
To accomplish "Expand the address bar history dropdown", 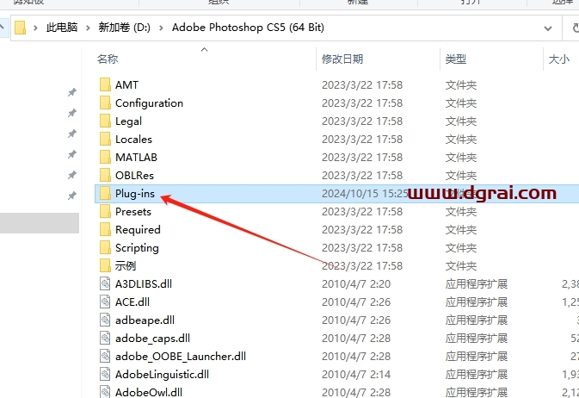I will (x=548, y=28).
